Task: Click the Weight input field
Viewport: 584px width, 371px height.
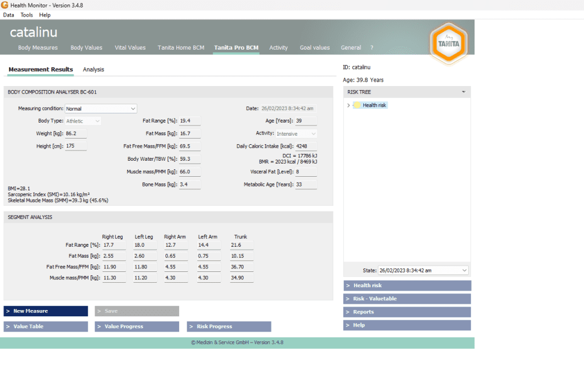Action: 75,133
